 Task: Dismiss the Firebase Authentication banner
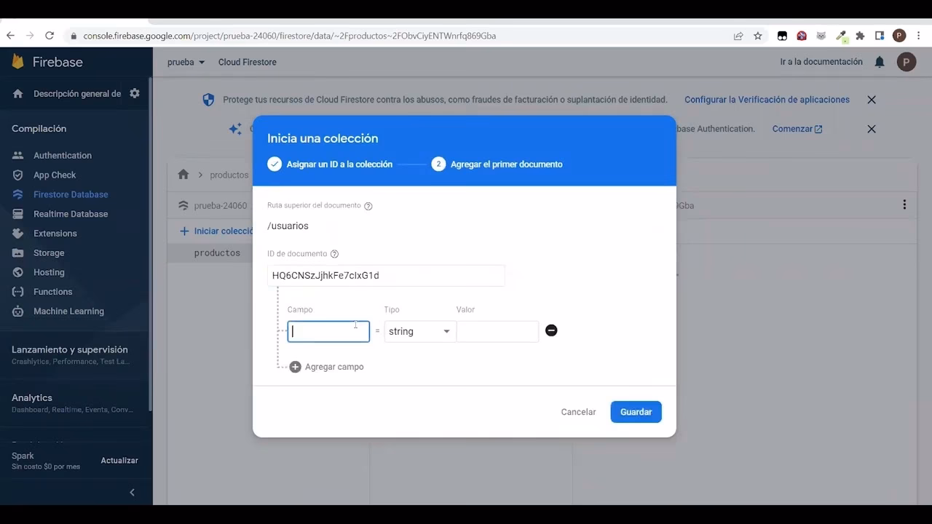click(872, 129)
